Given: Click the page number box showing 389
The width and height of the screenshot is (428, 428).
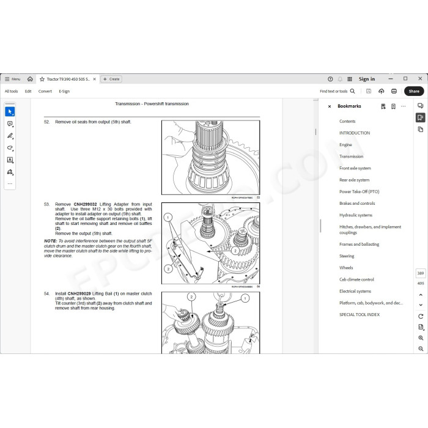Looking at the screenshot, I should (421, 273).
